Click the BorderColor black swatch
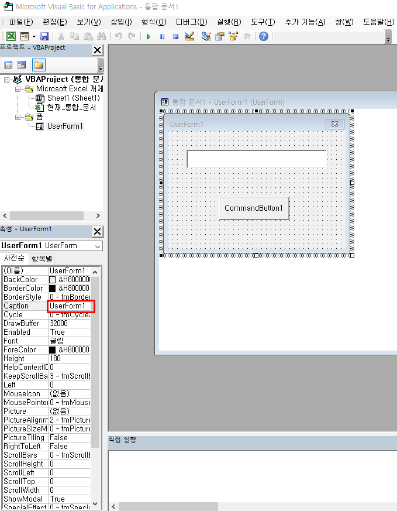This screenshot has height=511, width=397. coord(52,289)
